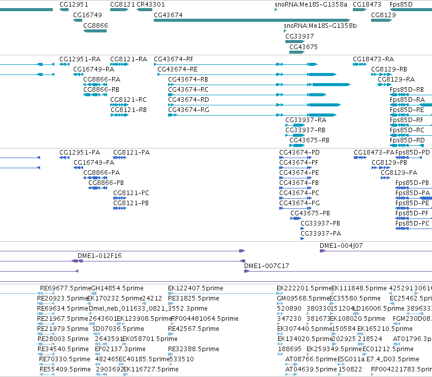Click transcript CG33937-RA
This screenshot has width=432, height=377.
click(306, 120)
